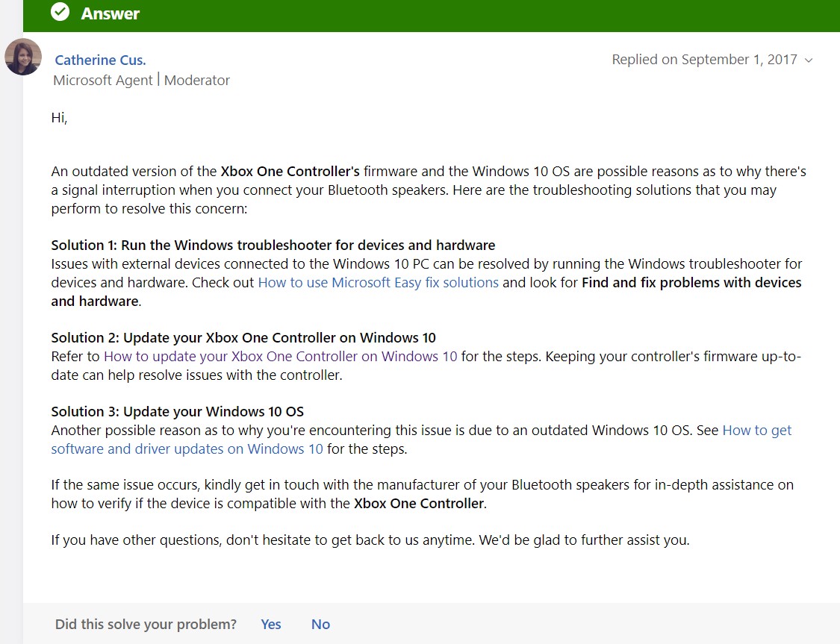The height and width of the screenshot is (644, 840).
Task: Click bold 'Find and fix problems with devices' text
Action: pyautogui.click(x=691, y=283)
